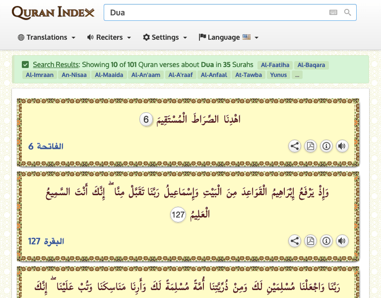Image resolution: width=381 pixels, height=298 pixels.
Task: Open the virtual keyboard icon in search box
Action: pos(333,12)
